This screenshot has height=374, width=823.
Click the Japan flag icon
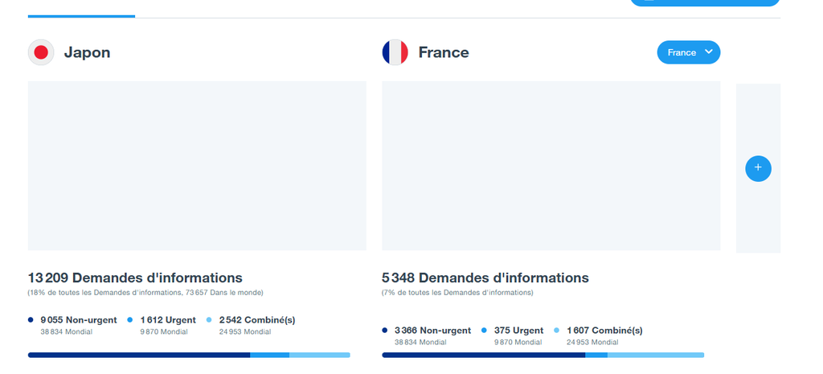[x=41, y=52]
